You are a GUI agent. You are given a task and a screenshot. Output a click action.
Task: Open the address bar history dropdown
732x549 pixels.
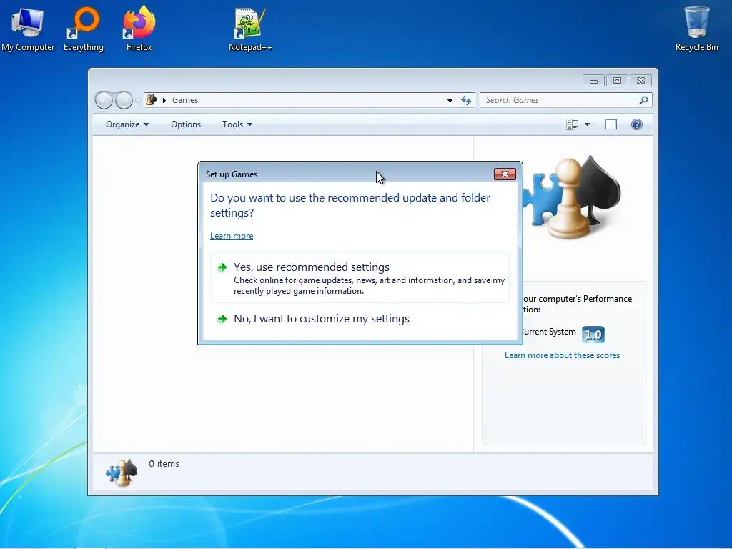coord(450,100)
